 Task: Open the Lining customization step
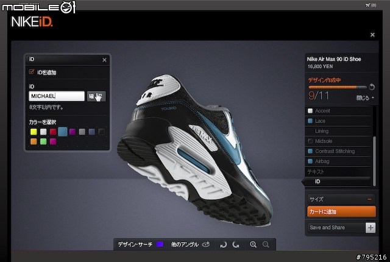pyautogui.click(x=338, y=131)
